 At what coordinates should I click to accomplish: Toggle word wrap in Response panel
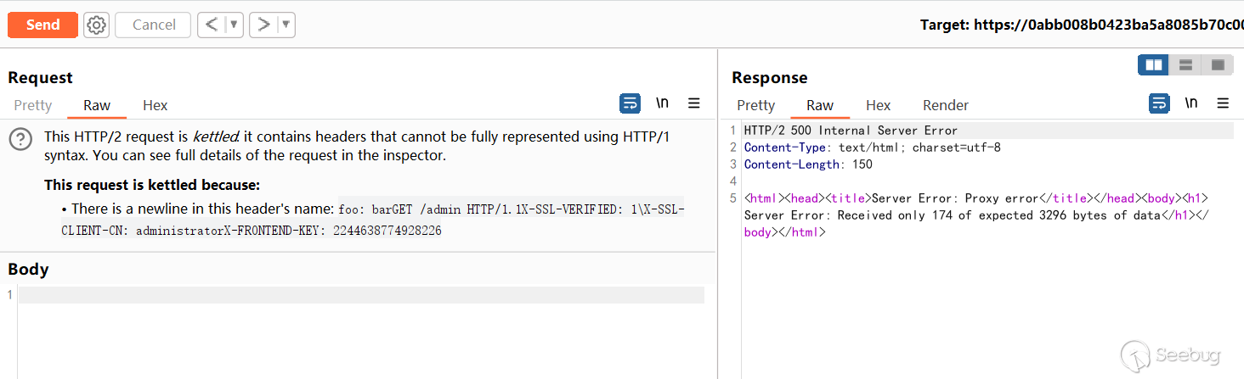pos(1159,103)
